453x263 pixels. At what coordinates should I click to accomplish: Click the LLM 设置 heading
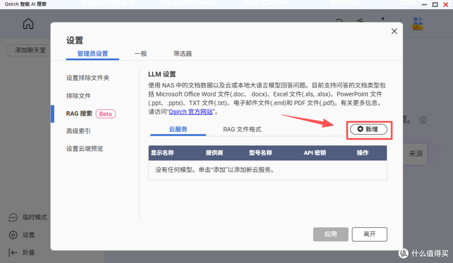pos(162,74)
